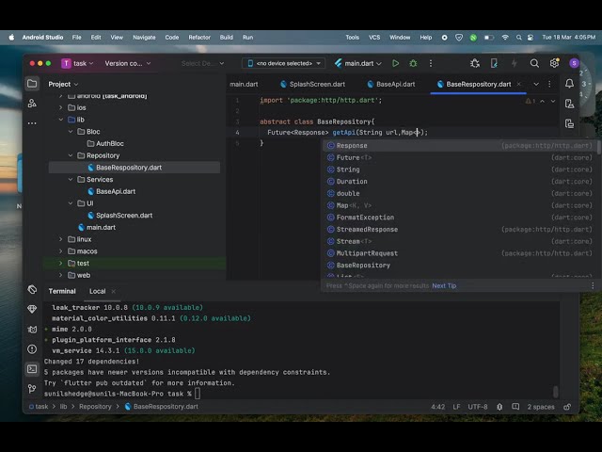Viewport: 602px width, 452px height.
Task: Open the more actions menu next to the debug icon
Action: pos(431,63)
